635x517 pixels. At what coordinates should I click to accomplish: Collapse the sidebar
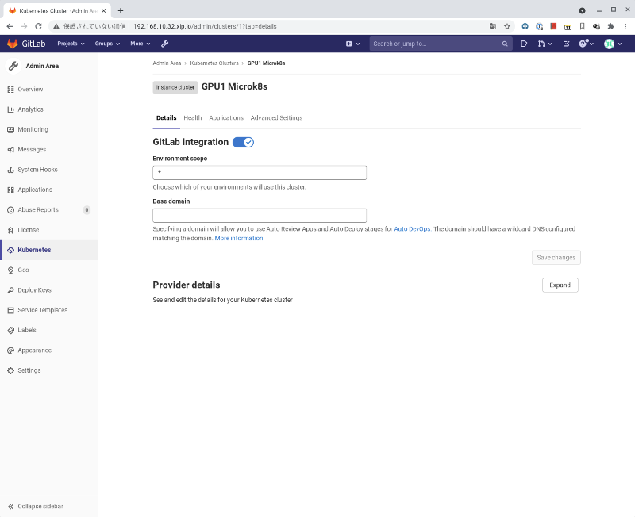(38, 505)
